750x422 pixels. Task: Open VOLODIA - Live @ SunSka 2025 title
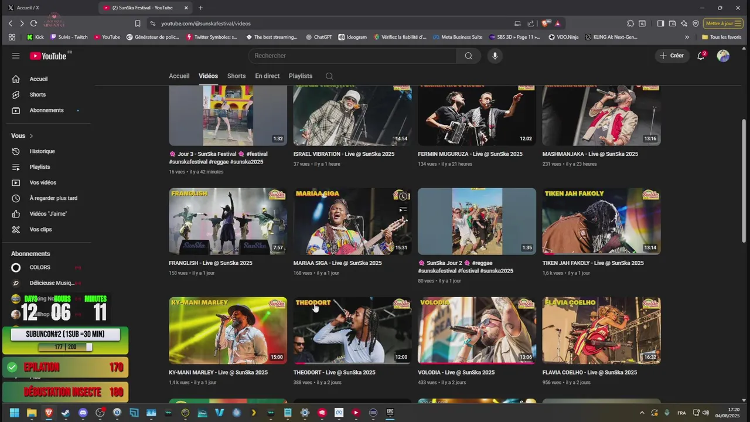(456, 373)
